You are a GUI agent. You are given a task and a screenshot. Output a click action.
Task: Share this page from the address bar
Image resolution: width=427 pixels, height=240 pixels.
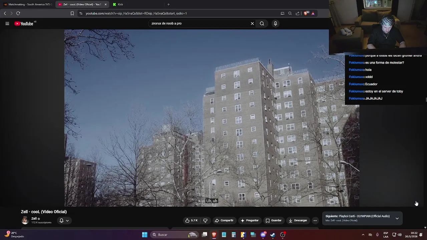[x=297, y=13]
